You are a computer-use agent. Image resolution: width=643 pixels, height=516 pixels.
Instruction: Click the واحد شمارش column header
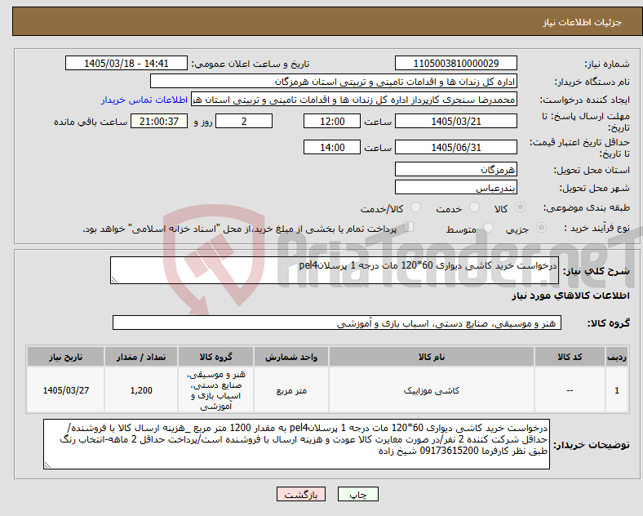[x=291, y=357]
